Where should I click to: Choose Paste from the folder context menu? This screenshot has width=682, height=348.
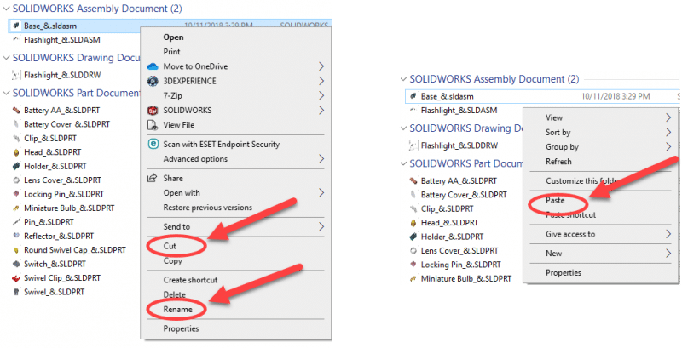tap(556, 203)
